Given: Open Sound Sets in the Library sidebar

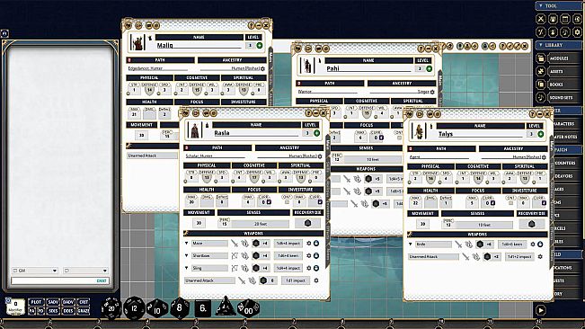Looking at the screenshot, I should pos(558,97).
